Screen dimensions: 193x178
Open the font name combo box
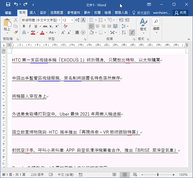tap(41, 20)
